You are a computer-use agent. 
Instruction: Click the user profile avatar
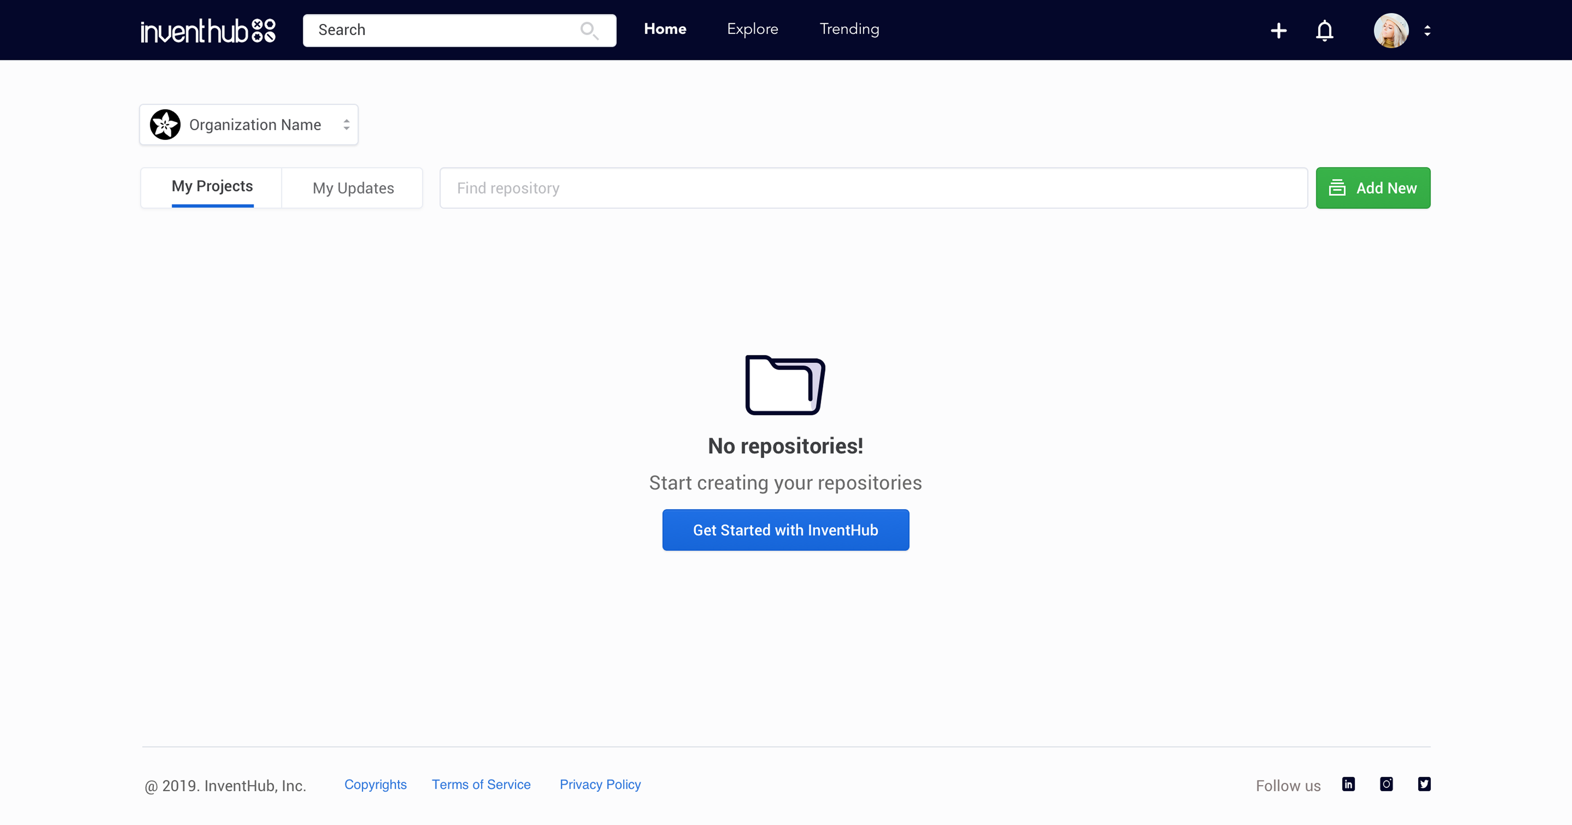pyautogui.click(x=1391, y=30)
